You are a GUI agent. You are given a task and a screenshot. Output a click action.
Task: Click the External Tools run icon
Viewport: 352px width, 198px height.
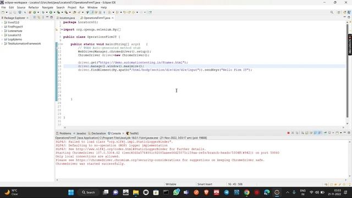click(66, 12)
